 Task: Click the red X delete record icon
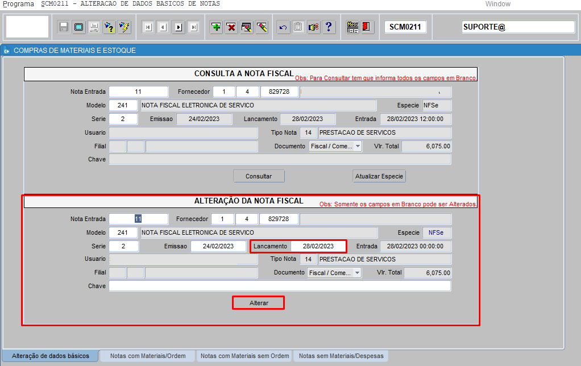(x=231, y=27)
